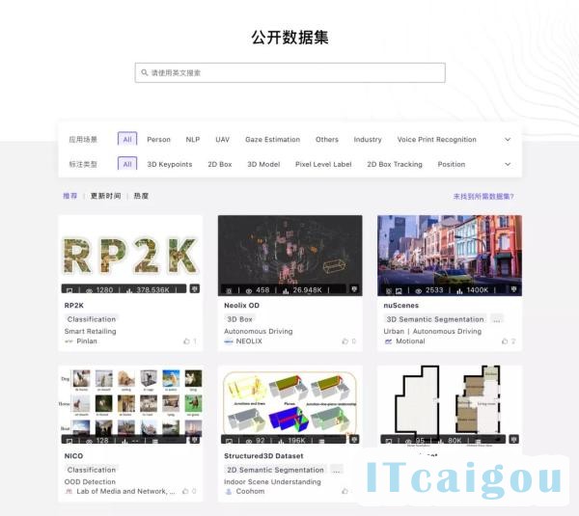Viewport: 579px width, 516px height.
Task: Like the nuScenes dataset
Action: [505, 341]
